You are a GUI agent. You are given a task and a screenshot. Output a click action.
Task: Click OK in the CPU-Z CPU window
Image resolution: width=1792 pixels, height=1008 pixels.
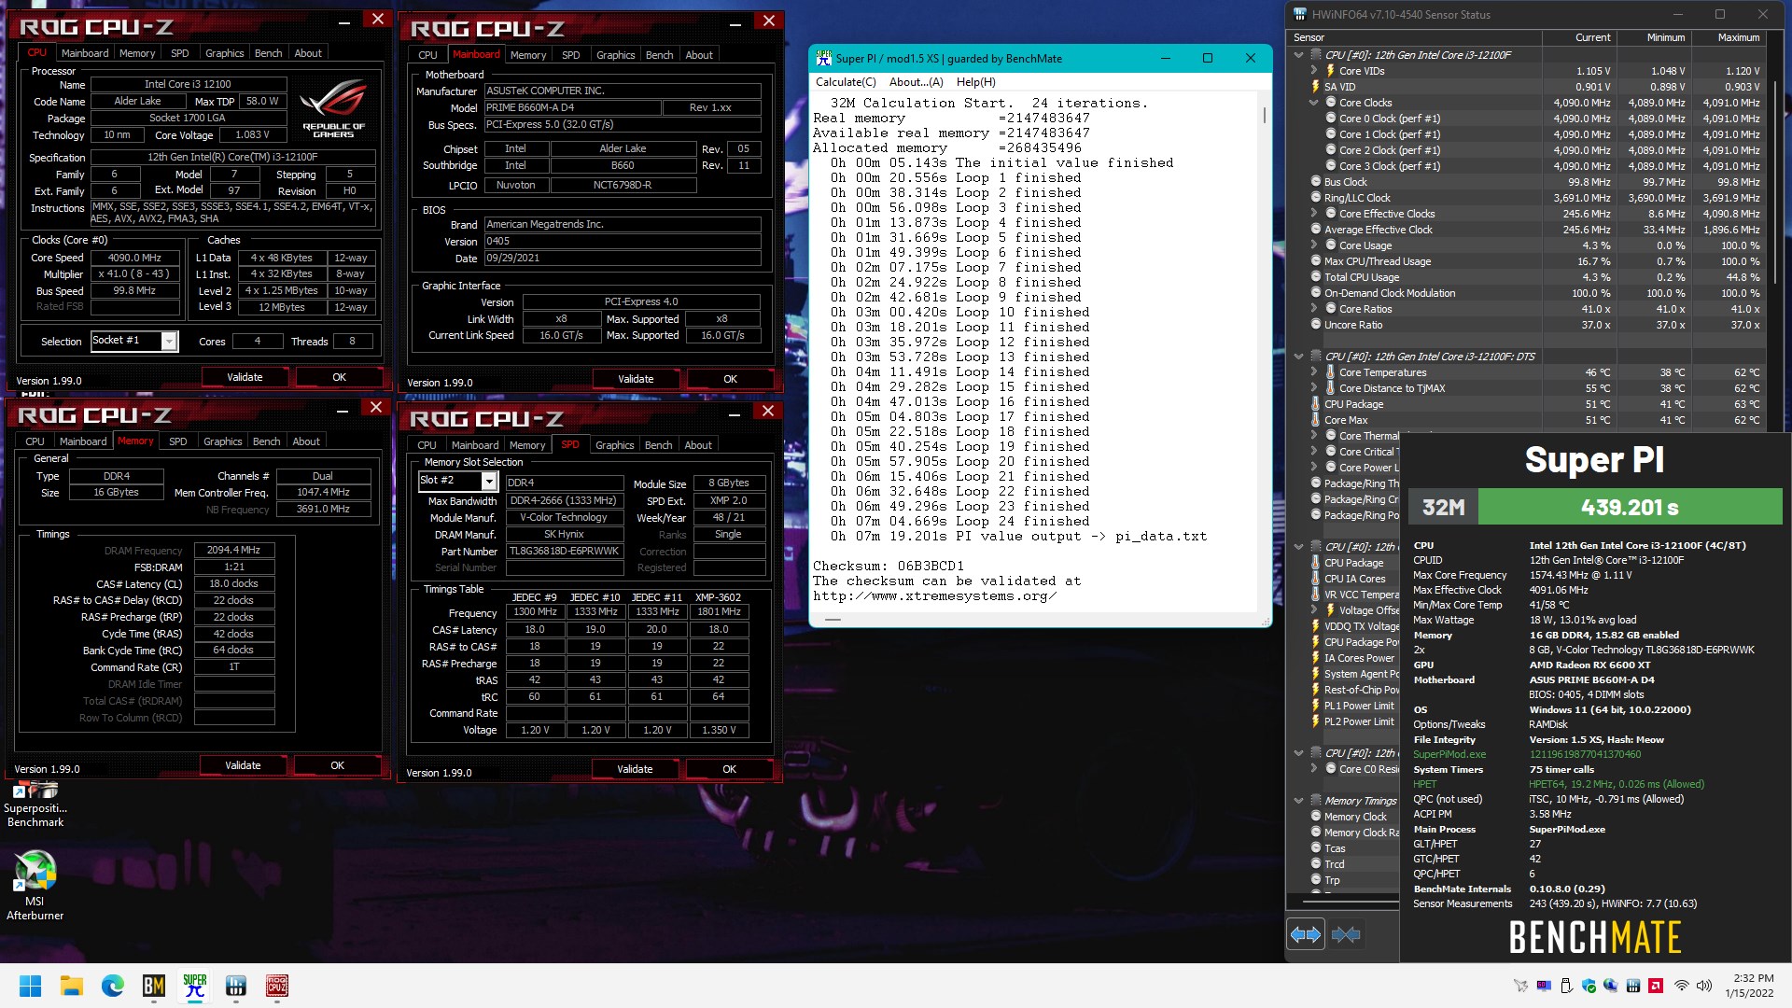339,377
